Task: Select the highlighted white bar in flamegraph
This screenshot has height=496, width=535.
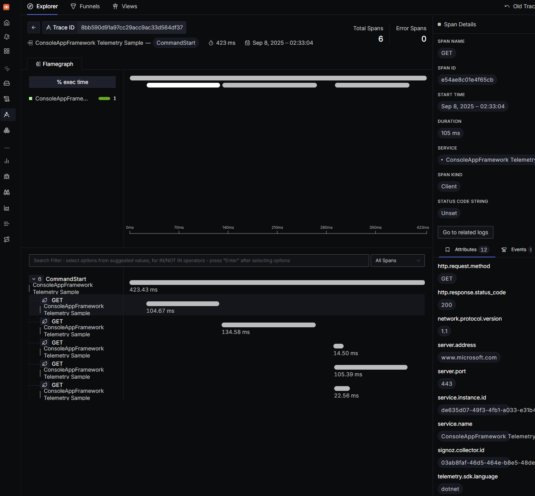Action: [x=183, y=85]
